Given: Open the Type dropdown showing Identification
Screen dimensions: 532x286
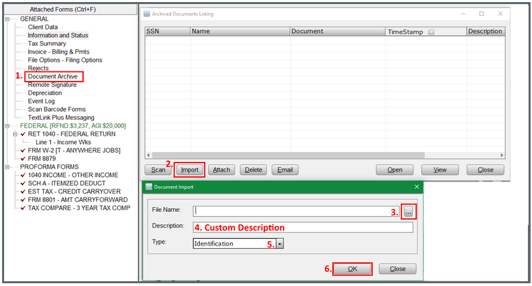Looking at the screenshot, I should coord(280,243).
